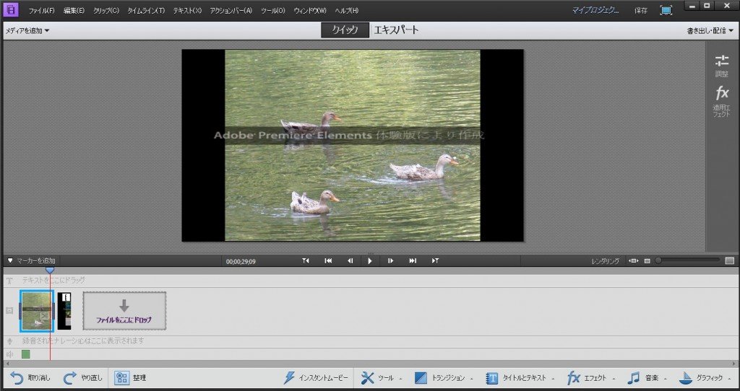Click the video preview monitor
The width and height of the screenshot is (740, 391).
tap(353, 146)
